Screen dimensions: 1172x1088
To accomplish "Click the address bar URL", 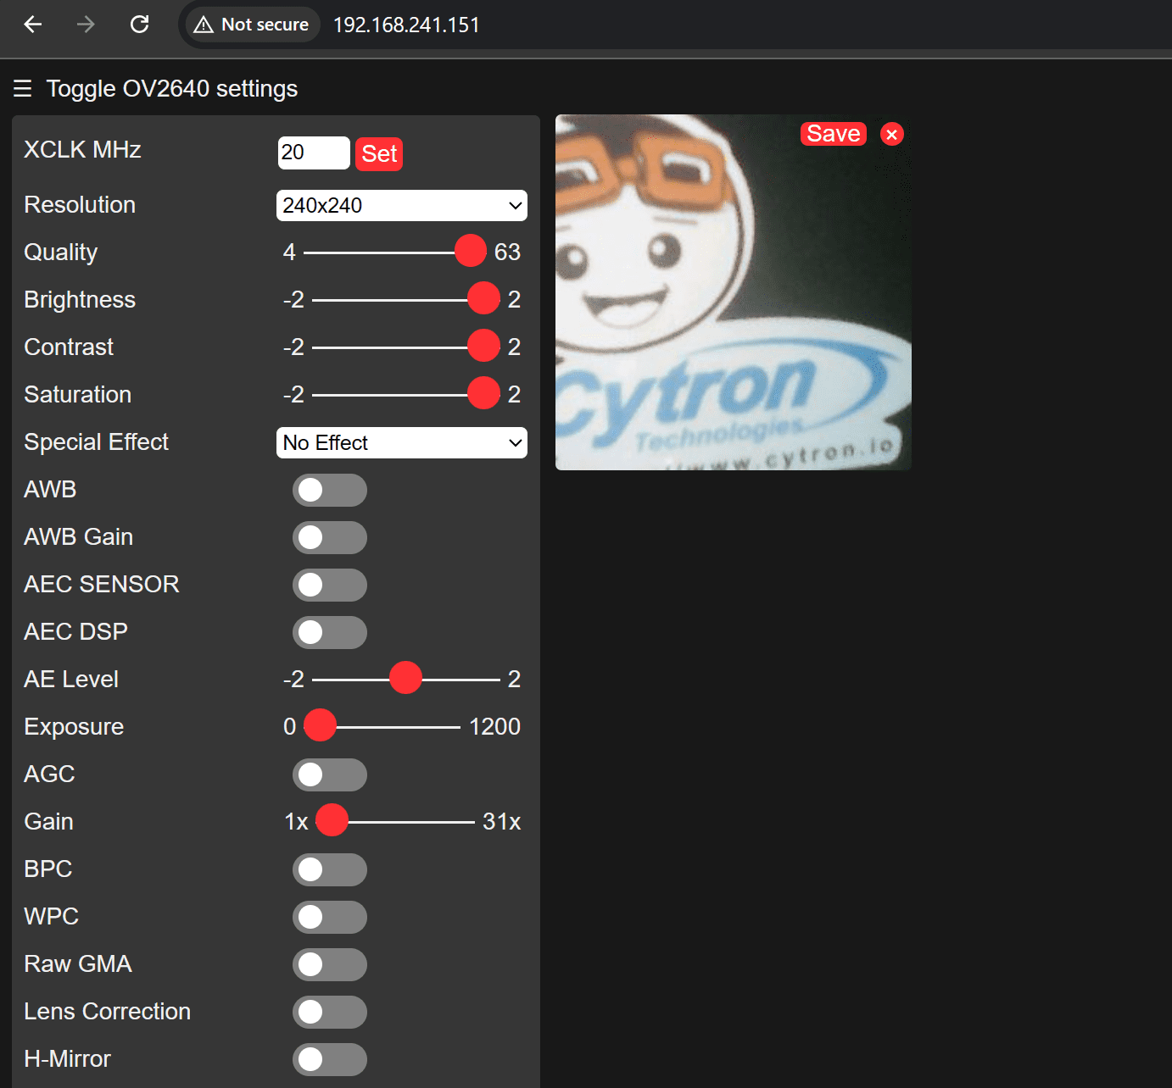I will pyautogui.click(x=406, y=25).
